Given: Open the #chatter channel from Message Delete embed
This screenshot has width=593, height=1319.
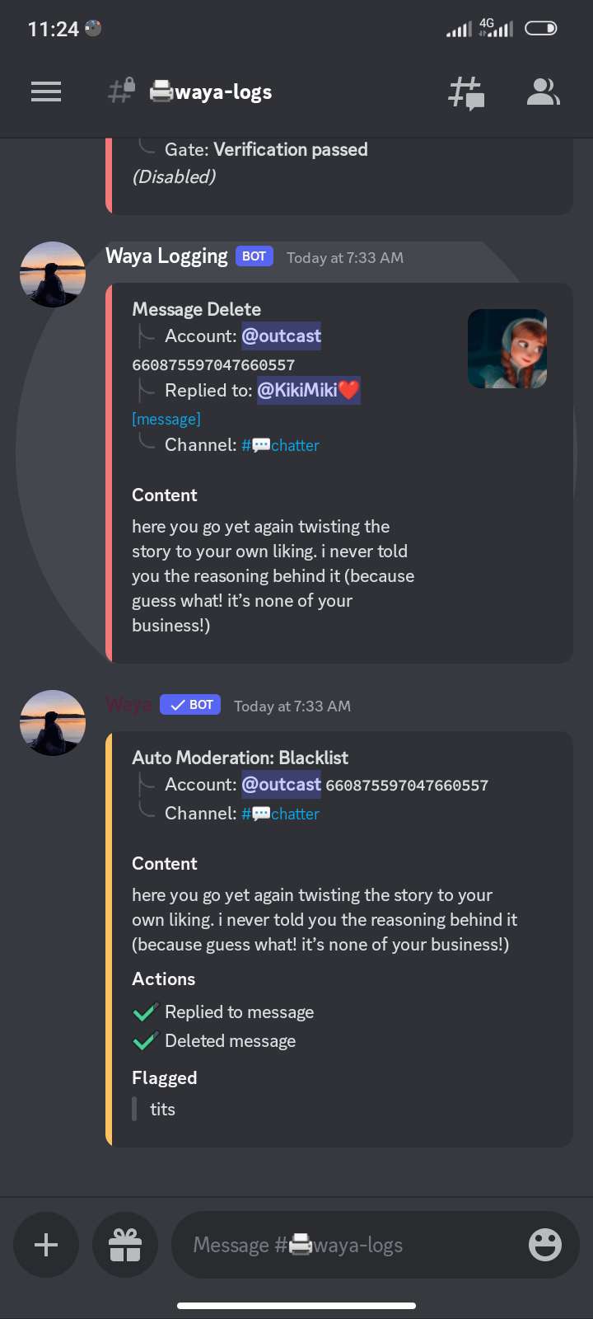Looking at the screenshot, I should [x=280, y=444].
